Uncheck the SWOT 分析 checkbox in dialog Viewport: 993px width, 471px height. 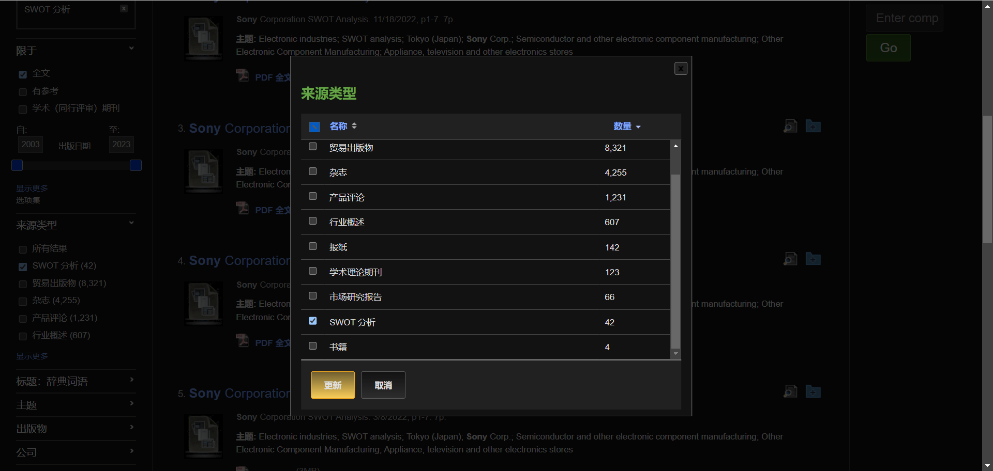pyautogui.click(x=313, y=321)
